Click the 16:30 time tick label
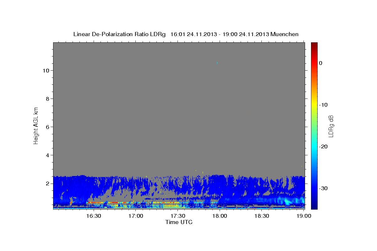377x251 pixels. pyautogui.click(x=94, y=216)
